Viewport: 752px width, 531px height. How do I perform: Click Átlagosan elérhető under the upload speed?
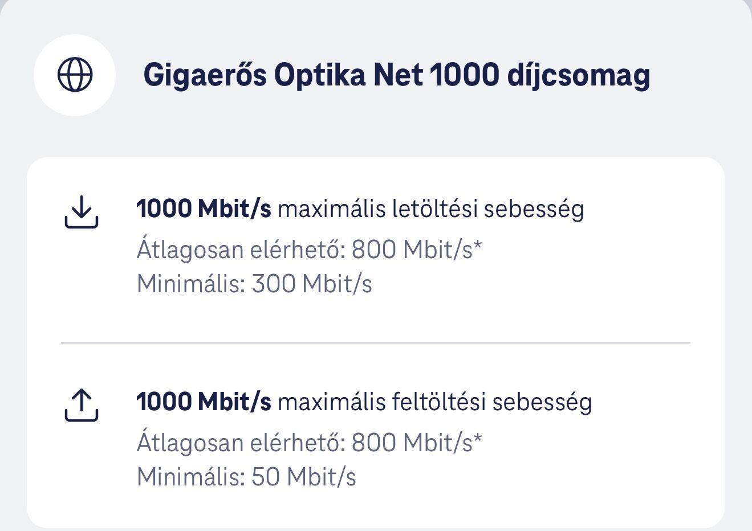point(240,443)
